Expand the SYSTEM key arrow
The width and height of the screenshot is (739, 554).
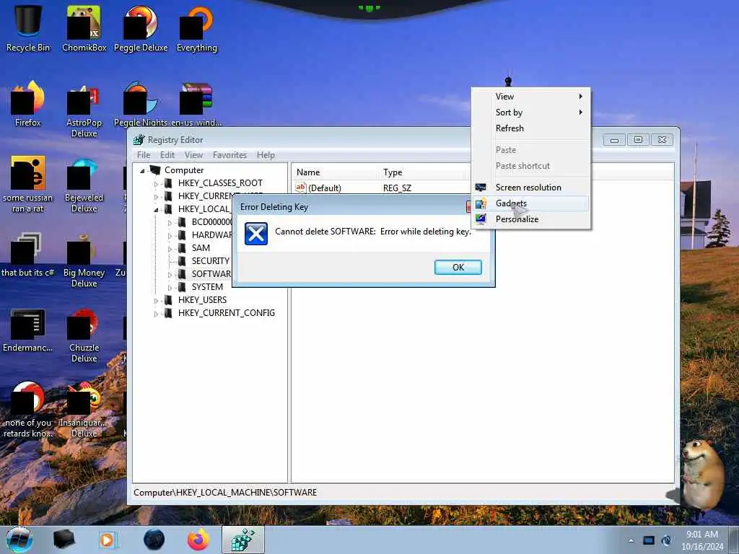tap(170, 287)
